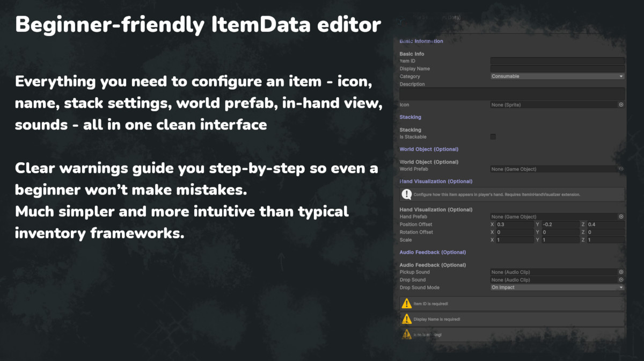Collapse the Audio Feedback (Optional) section
Screen dimensions: 644x361
[x=433, y=252]
